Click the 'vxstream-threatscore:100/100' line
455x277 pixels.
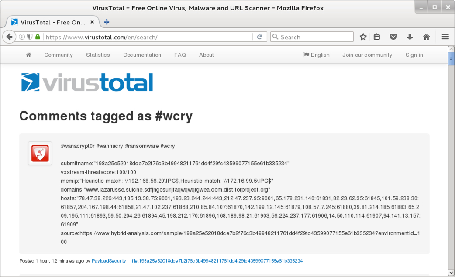tap(98, 172)
